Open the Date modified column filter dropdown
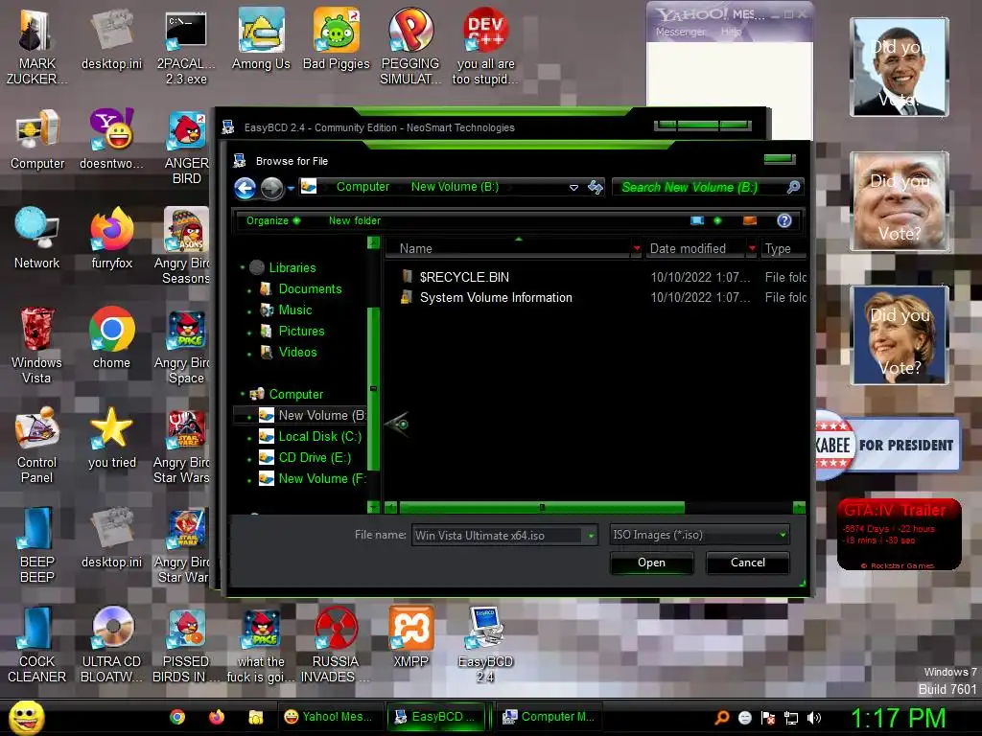The height and width of the screenshot is (736, 982). click(752, 248)
